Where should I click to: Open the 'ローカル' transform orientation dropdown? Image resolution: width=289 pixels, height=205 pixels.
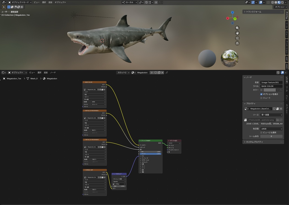click(x=130, y=2)
